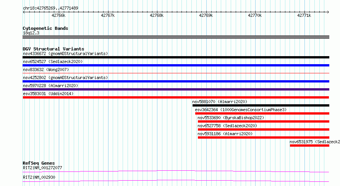Open the RefSeq Genes track title

pyautogui.click(x=39, y=163)
